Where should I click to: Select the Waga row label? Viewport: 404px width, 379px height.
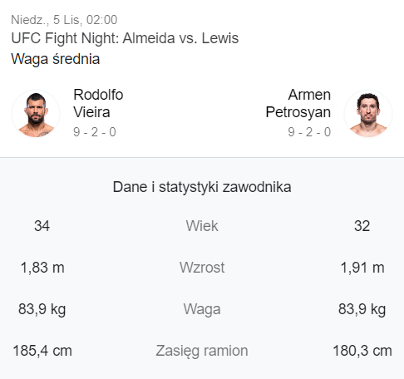pos(202,309)
